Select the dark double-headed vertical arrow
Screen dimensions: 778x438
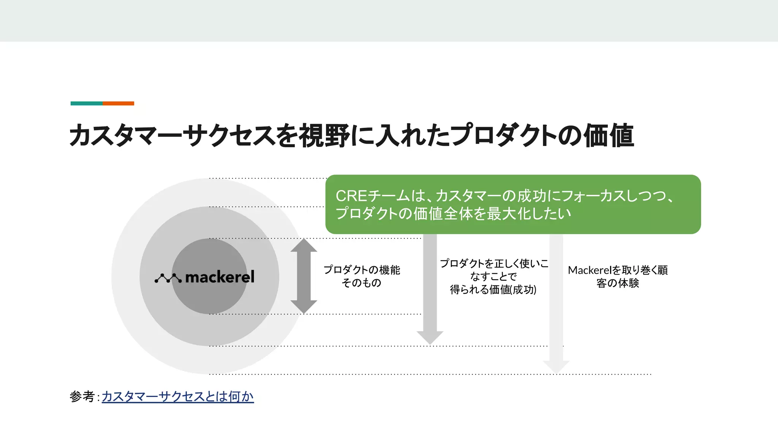pyautogui.click(x=304, y=276)
